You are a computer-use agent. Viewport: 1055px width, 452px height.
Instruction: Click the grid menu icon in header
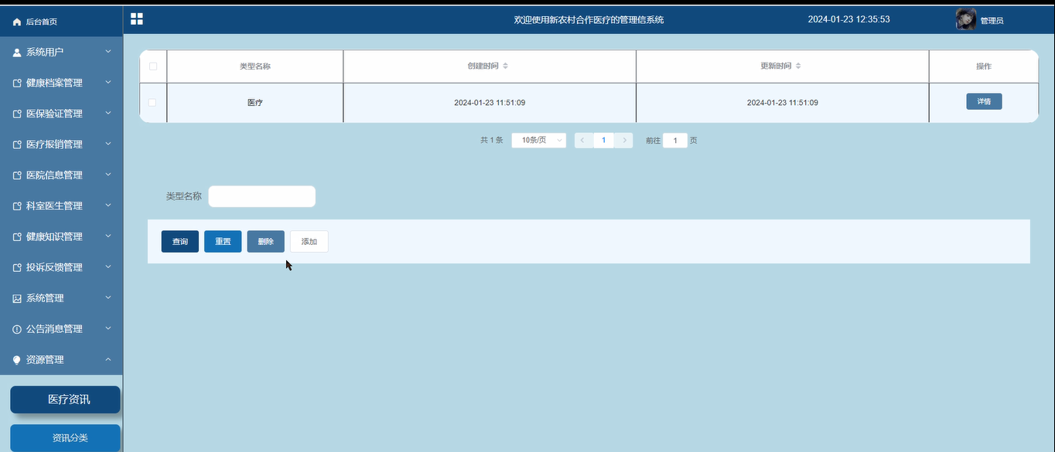(137, 19)
